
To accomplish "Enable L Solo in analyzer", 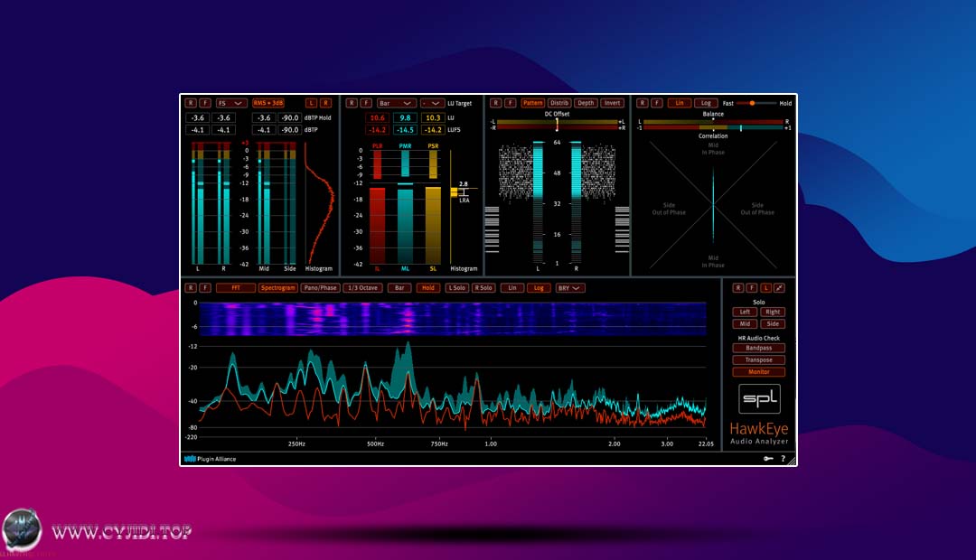I will click(456, 288).
